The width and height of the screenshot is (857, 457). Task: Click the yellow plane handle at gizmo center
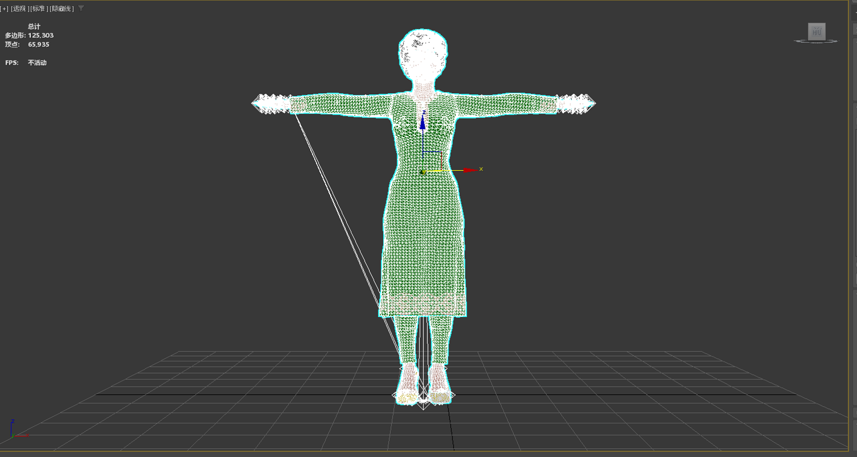(x=433, y=161)
